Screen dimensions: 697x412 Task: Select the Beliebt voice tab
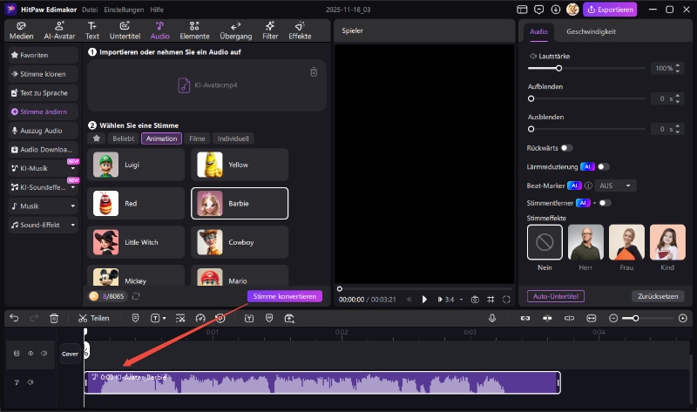(x=123, y=138)
